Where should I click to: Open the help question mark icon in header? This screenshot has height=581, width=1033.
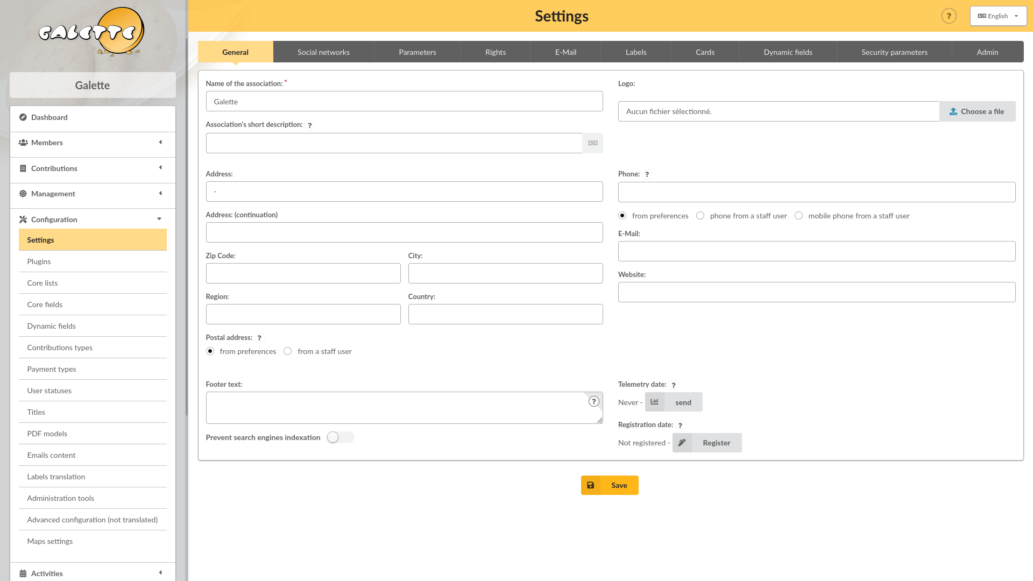coord(949,16)
